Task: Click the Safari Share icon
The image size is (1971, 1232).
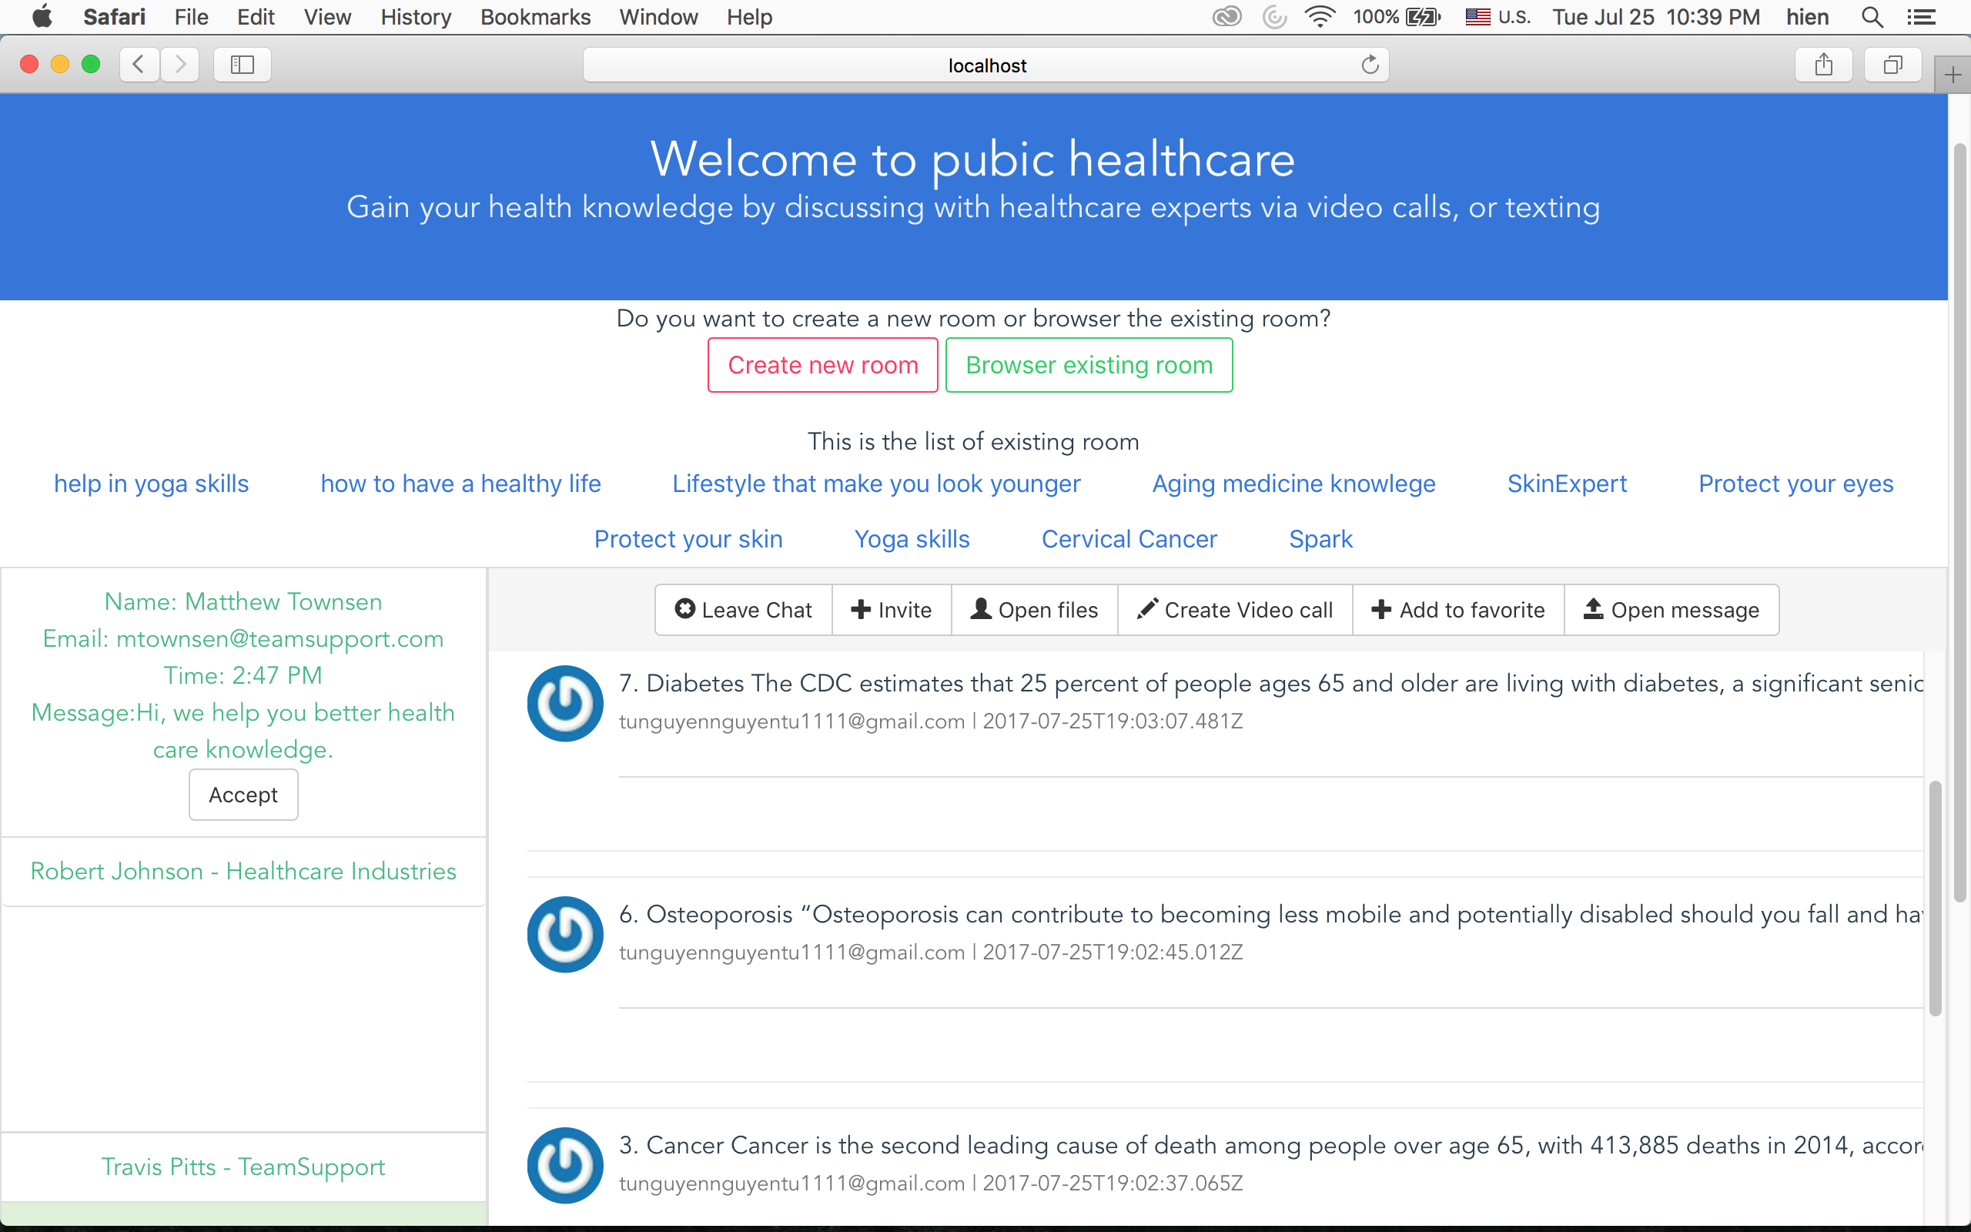Action: coord(1824,65)
